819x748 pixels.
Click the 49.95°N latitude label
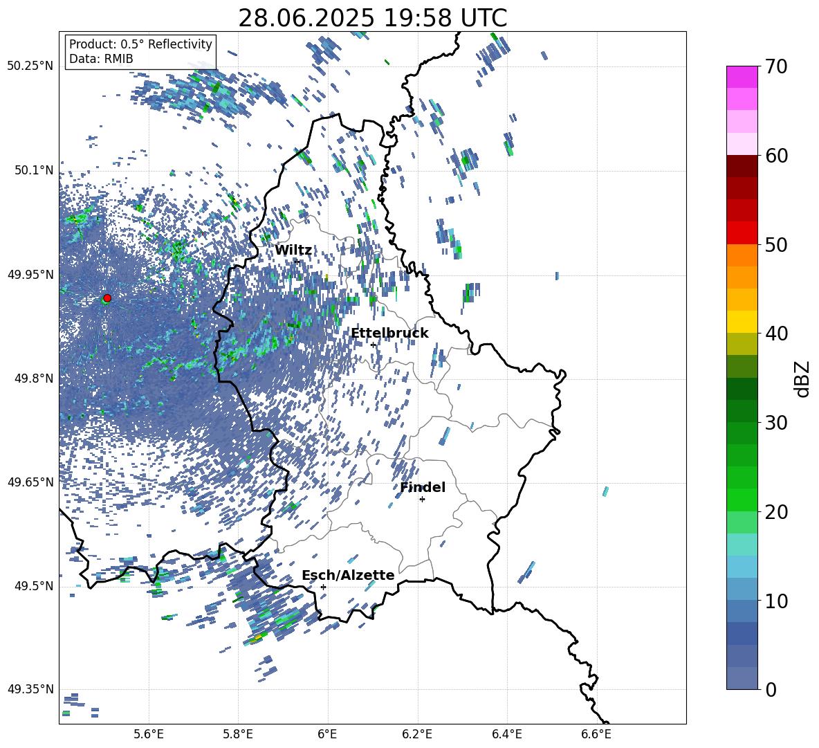[x=30, y=274]
